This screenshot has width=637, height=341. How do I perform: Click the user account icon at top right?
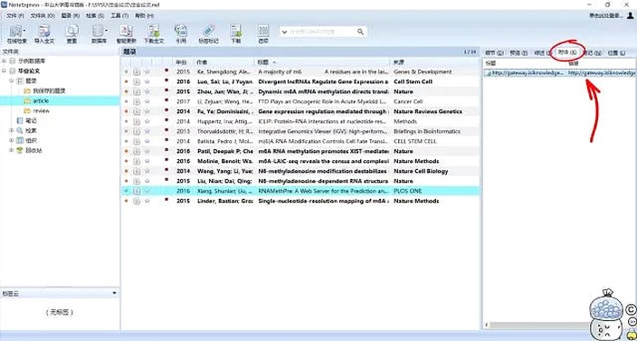630,15
